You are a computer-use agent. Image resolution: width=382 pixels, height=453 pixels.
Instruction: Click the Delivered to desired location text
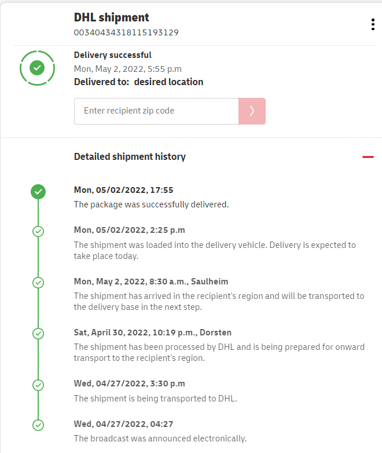pyautogui.click(x=139, y=82)
